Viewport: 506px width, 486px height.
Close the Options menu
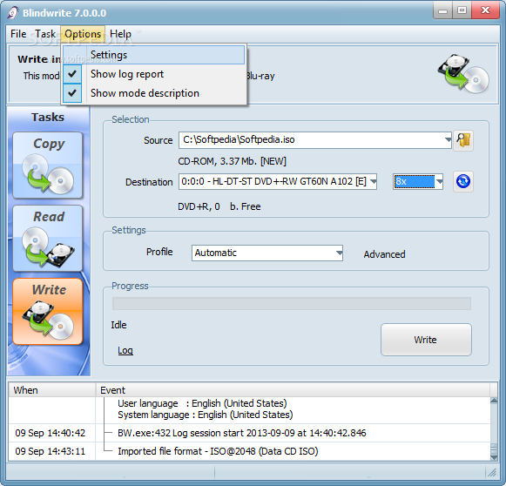[x=83, y=34]
